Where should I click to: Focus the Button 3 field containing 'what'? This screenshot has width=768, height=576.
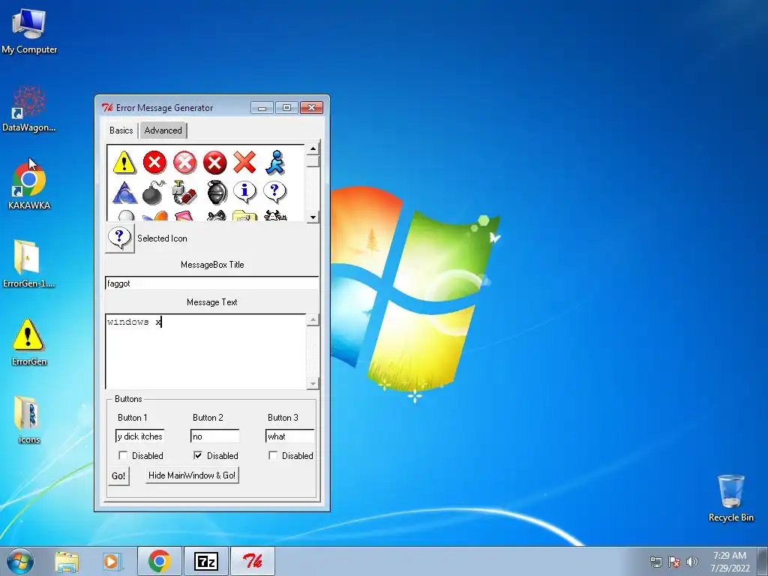pos(290,436)
